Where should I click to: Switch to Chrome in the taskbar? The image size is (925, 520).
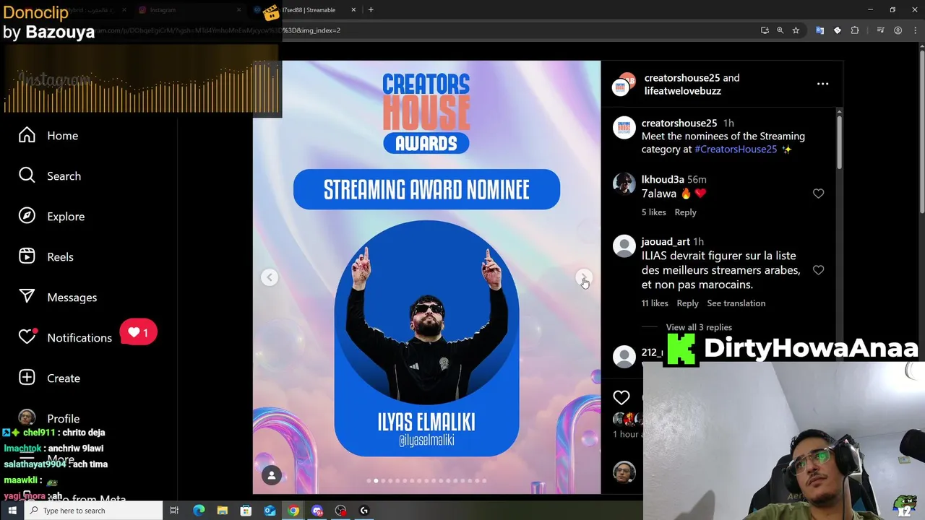293,511
